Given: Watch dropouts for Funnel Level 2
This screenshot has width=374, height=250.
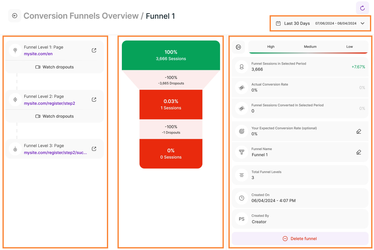Looking at the screenshot, I should 55,116.
